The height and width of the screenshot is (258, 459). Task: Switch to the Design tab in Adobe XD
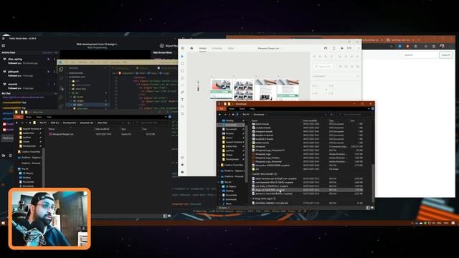[x=202, y=48]
